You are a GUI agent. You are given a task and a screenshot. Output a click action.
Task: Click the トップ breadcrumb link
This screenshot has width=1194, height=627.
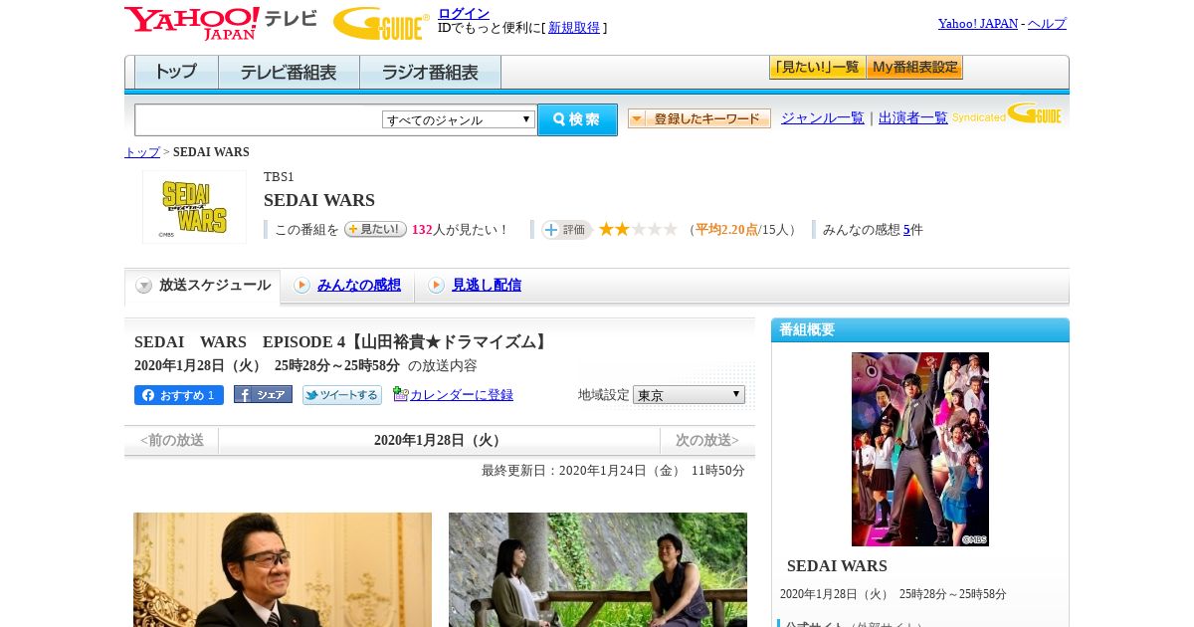(x=142, y=152)
